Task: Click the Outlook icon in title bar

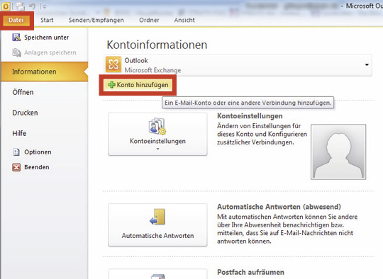Action: [x=6, y=6]
